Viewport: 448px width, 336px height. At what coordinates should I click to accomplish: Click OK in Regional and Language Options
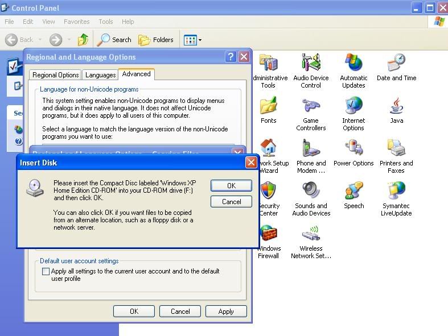(x=134, y=312)
